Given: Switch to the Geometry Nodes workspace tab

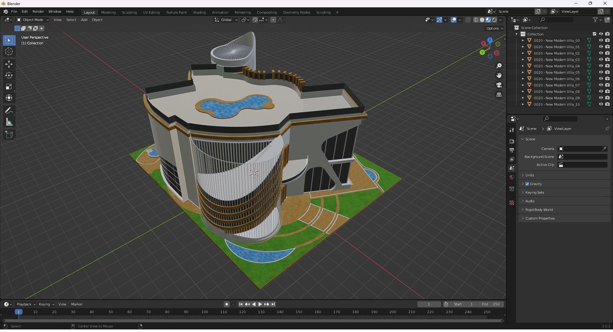Looking at the screenshot, I should click(x=296, y=12).
